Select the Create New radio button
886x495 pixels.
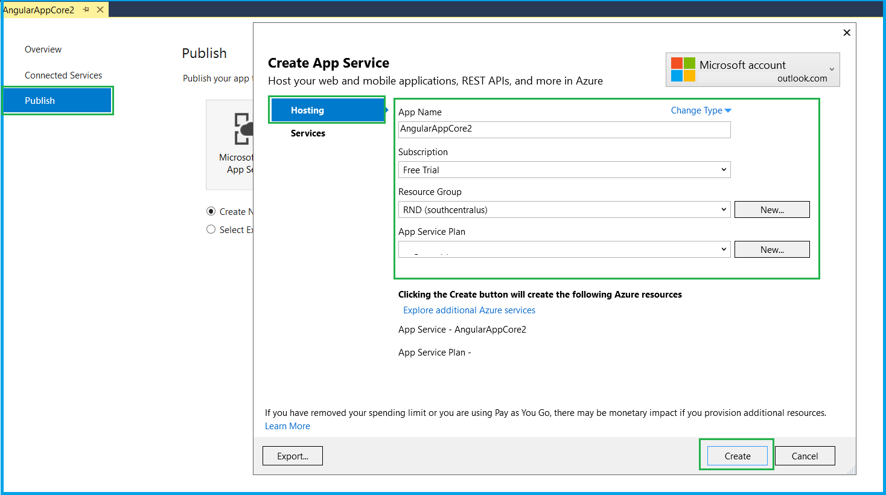tap(211, 211)
